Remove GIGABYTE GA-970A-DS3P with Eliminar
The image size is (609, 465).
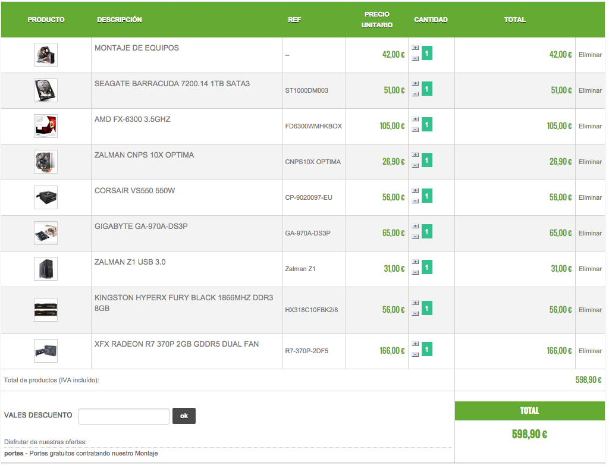coord(590,234)
